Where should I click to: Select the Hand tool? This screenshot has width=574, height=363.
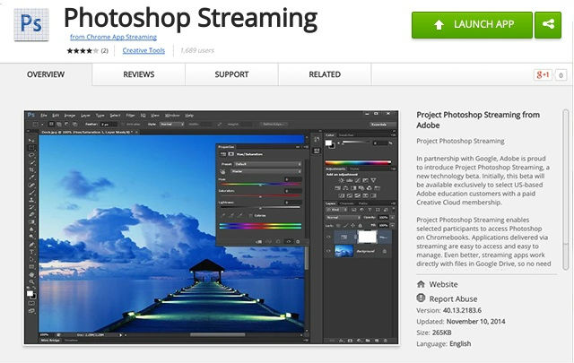32,274
